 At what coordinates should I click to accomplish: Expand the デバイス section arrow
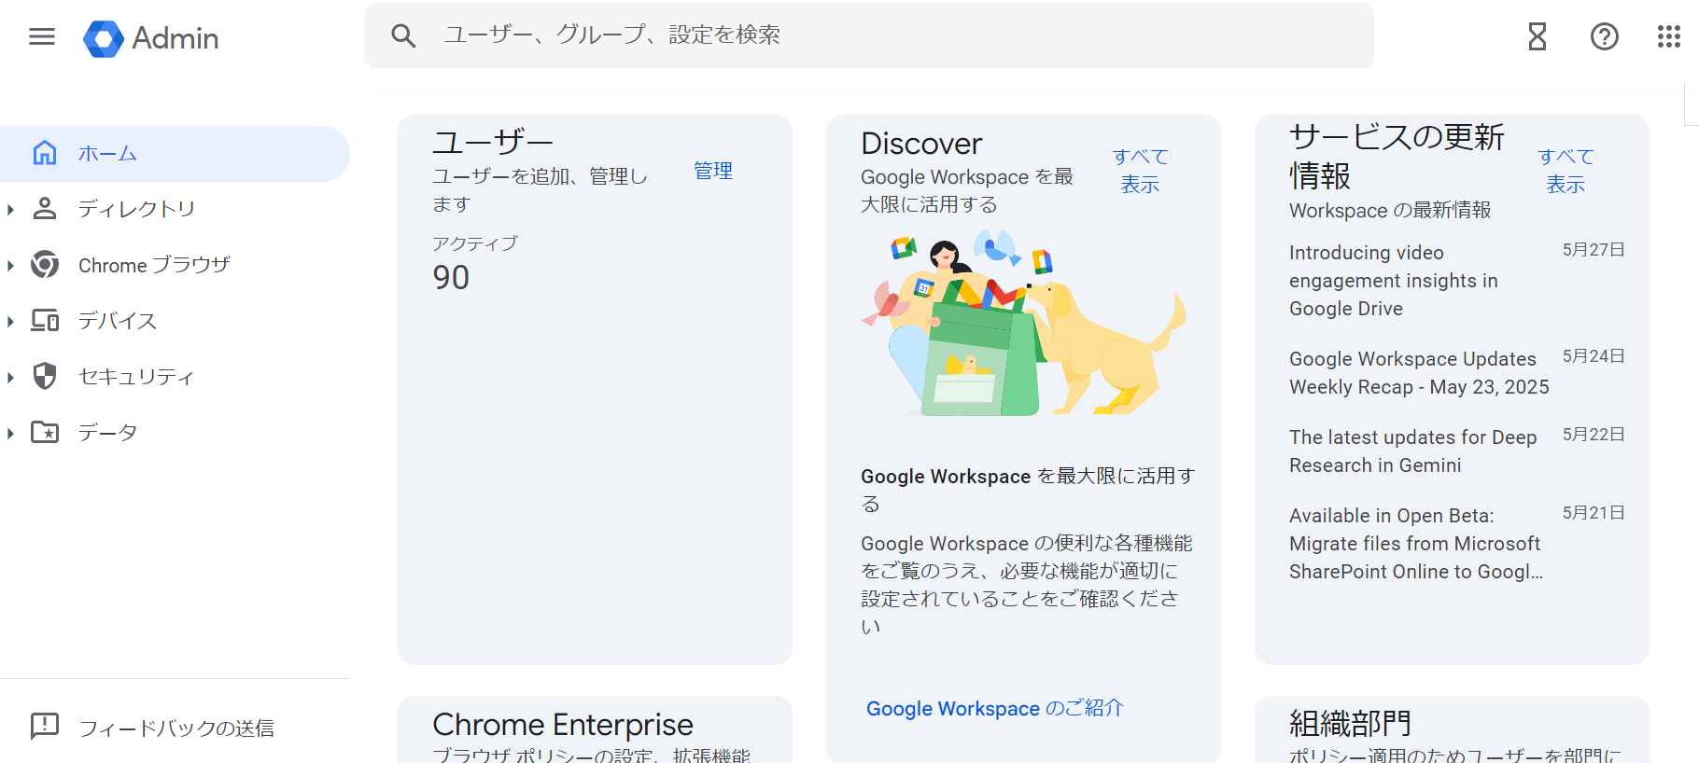pos(10,321)
